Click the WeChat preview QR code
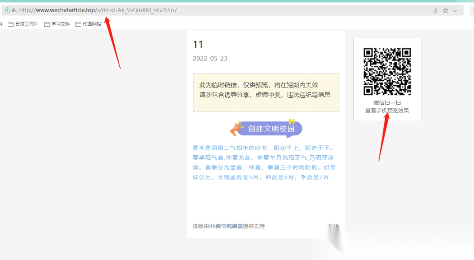This screenshot has height=260, width=474. click(x=387, y=71)
